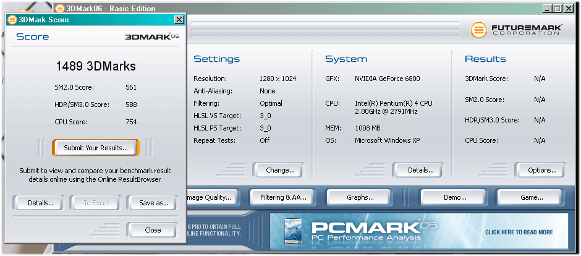Click the Results SM2.0 Score N/A value
Screen dimensions: 581x256
540,100
